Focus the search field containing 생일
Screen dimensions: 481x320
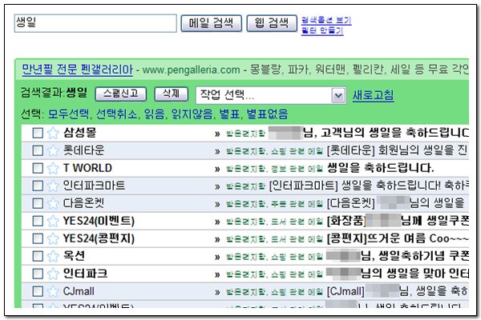coord(95,23)
